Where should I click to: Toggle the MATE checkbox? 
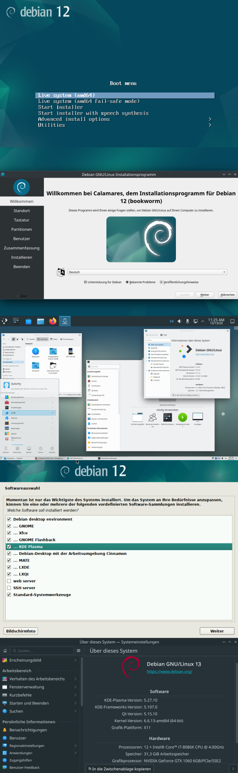[x=9, y=561]
